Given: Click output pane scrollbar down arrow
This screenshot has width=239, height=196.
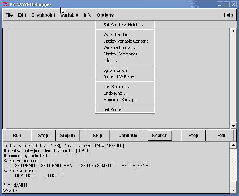Looking at the screenshot, I should pyautogui.click(x=233, y=190).
